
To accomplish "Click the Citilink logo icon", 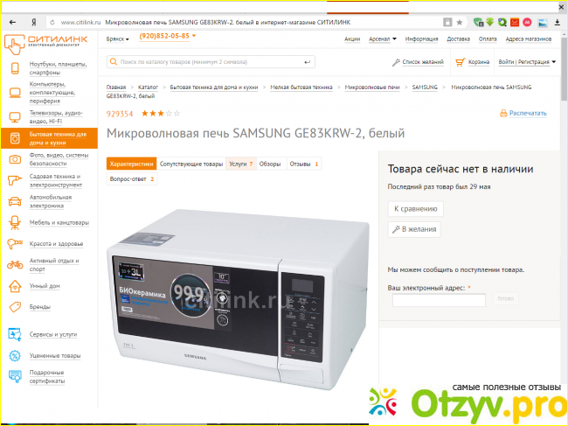I will coord(14,44).
